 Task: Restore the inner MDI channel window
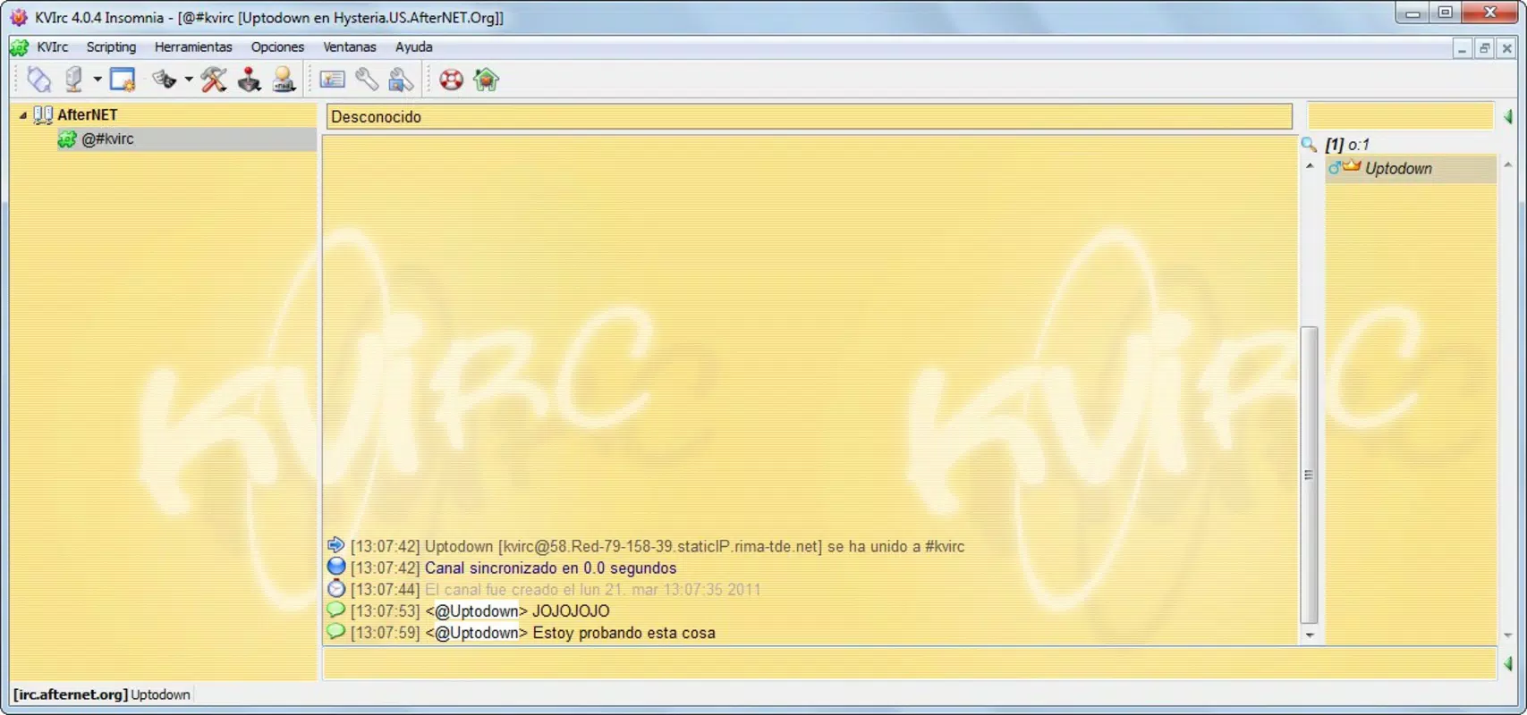point(1484,49)
